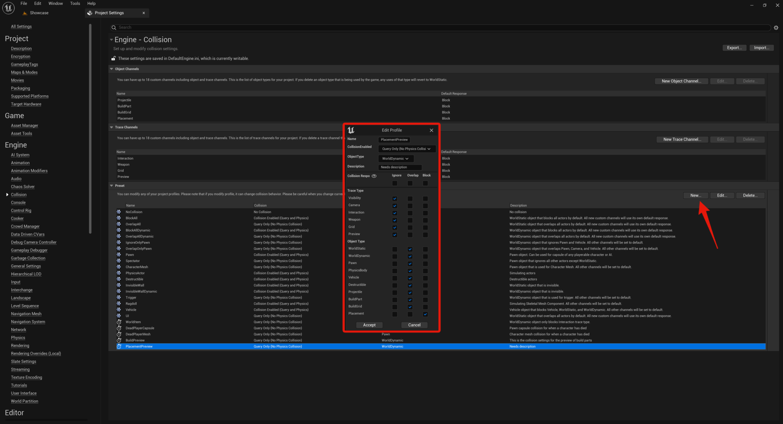The height and width of the screenshot is (424, 783).
Task: Click the New Object Channel button
Action: [681, 81]
